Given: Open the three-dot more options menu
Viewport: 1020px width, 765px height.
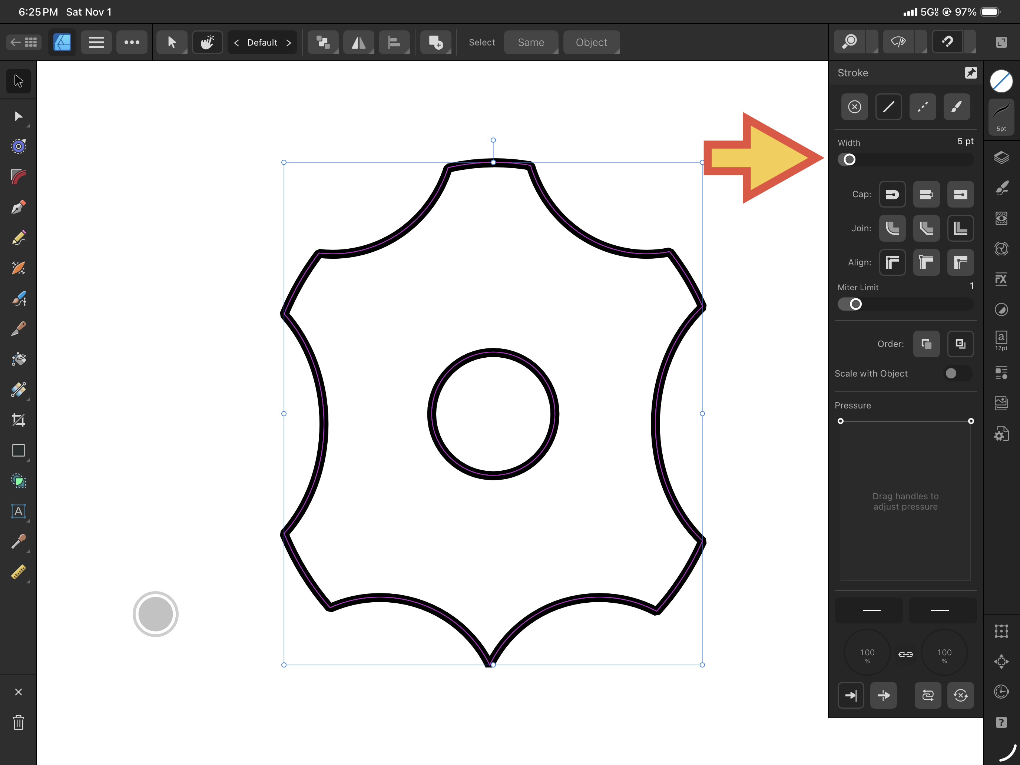Looking at the screenshot, I should click(x=132, y=42).
